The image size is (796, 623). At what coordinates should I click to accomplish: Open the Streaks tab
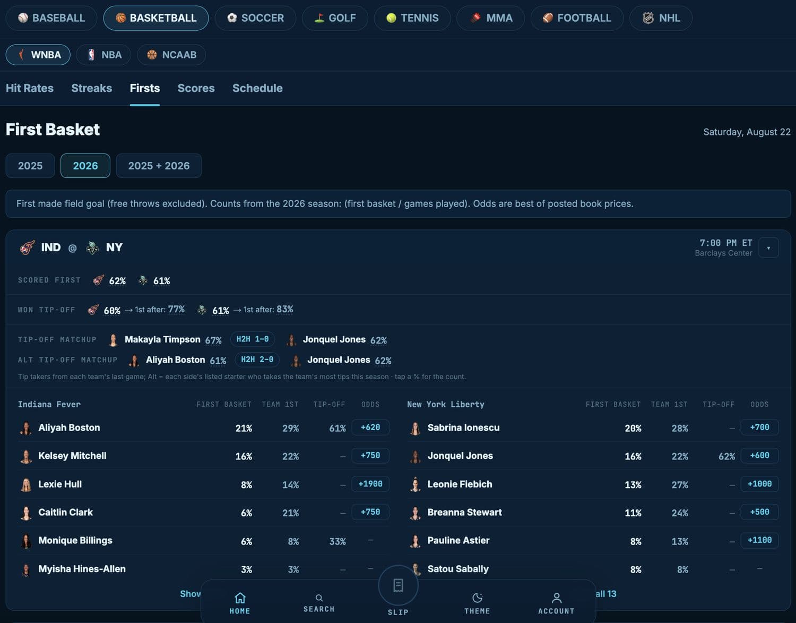tap(92, 88)
